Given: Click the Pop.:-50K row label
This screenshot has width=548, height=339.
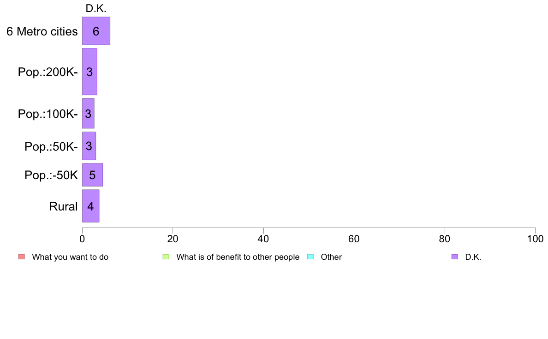Looking at the screenshot, I should pos(51,175).
